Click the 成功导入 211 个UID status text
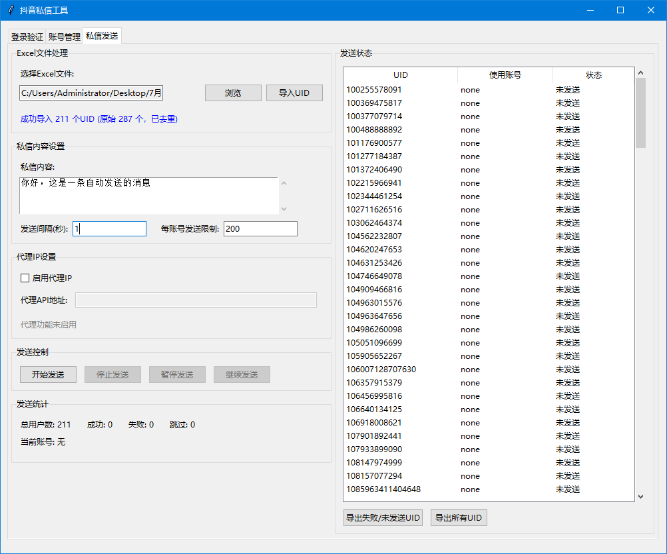 point(99,119)
